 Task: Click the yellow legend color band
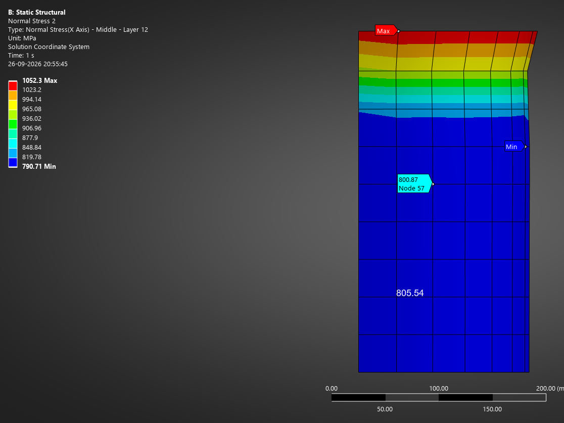(13, 105)
